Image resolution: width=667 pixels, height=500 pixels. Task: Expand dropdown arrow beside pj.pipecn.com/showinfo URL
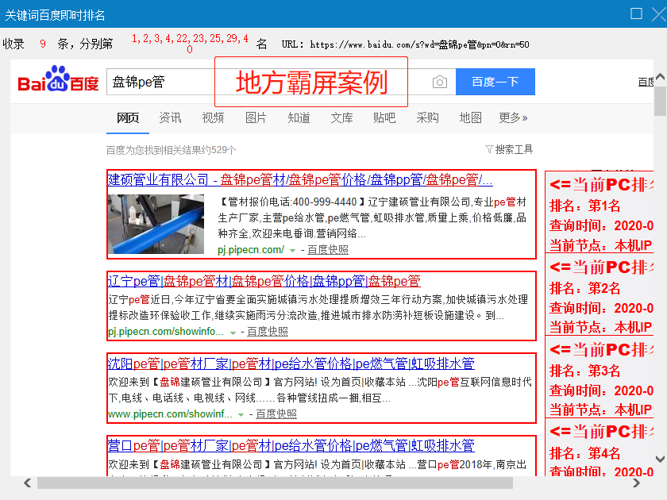tap(233, 332)
